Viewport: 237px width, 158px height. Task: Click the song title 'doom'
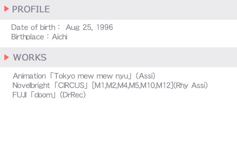tap(43, 95)
